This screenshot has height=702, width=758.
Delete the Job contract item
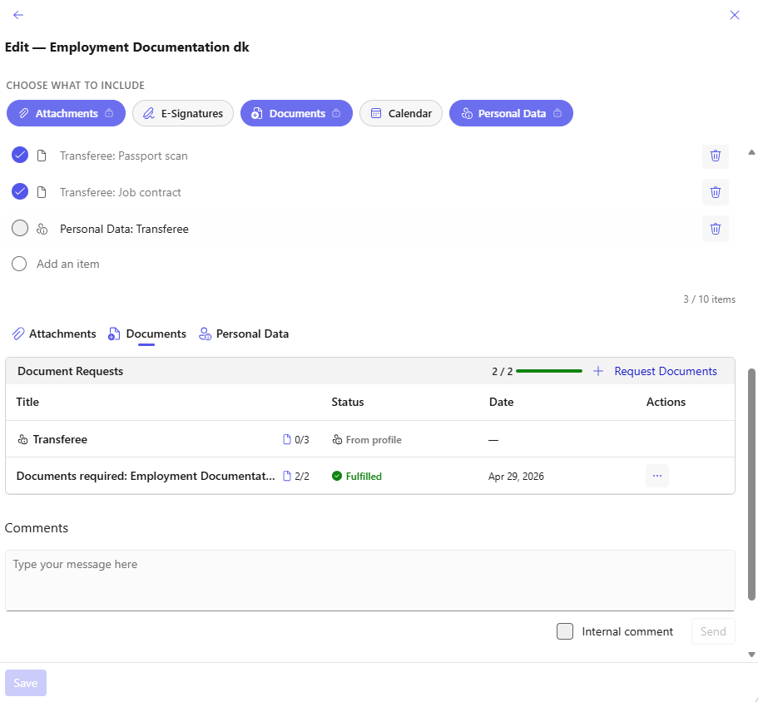click(716, 192)
